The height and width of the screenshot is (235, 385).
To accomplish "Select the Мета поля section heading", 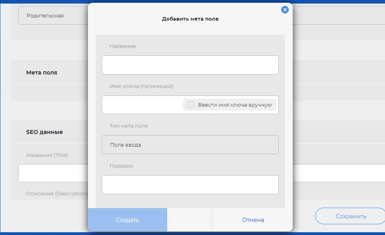I will pyautogui.click(x=42, y=73).
